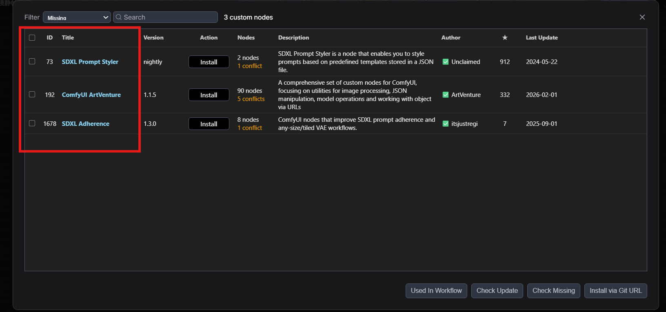
Task: Click the Used In Workflow button
Action: (436, 291)
